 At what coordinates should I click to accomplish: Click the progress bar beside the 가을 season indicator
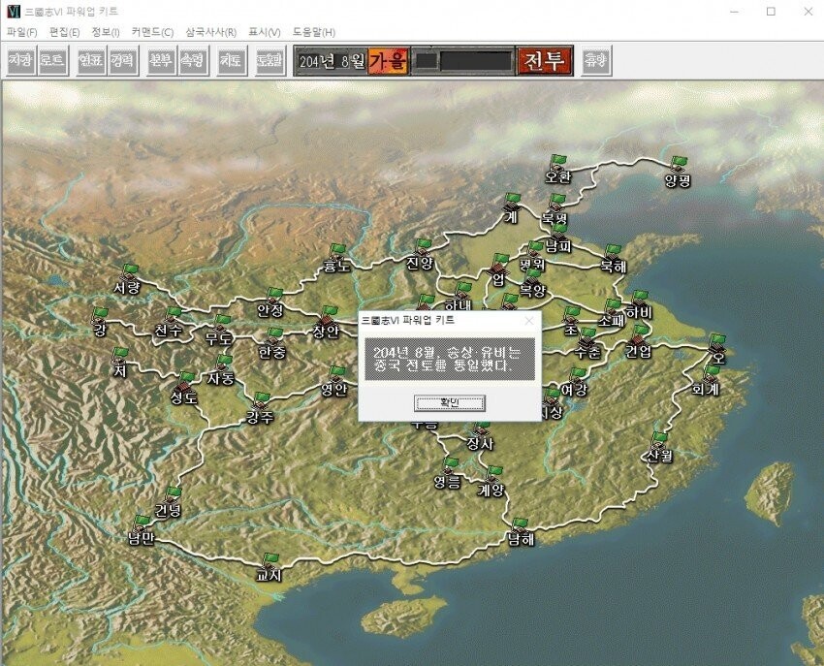click(462, 61)
